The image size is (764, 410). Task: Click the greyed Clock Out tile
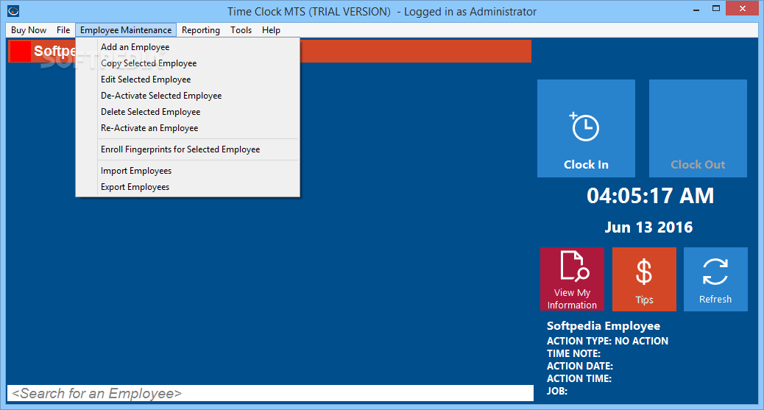(x=698, y=128)
